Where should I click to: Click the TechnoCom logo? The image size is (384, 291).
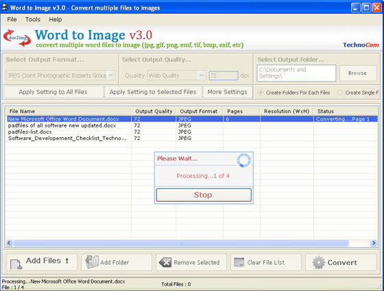point(361,45)
